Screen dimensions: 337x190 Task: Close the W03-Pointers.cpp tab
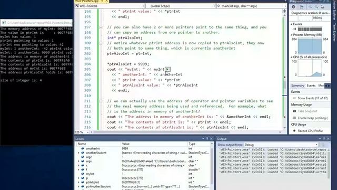coord(106,1)
